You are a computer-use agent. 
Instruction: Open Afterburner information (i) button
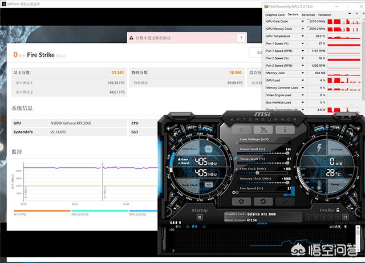285,130
